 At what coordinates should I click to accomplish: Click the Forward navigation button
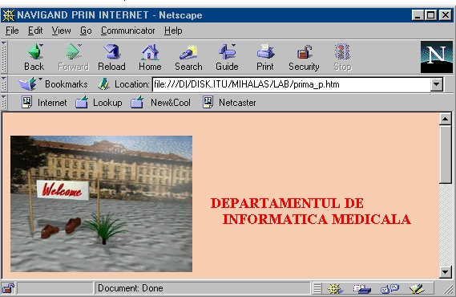73,57
